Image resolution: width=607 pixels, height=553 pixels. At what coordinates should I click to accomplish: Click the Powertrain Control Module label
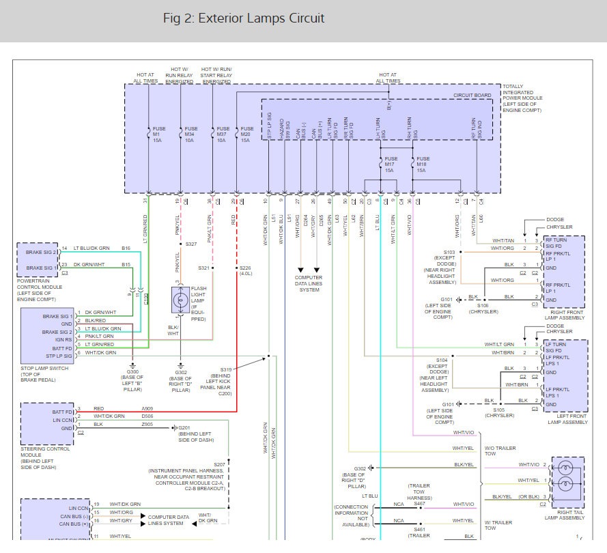point(39,290)
